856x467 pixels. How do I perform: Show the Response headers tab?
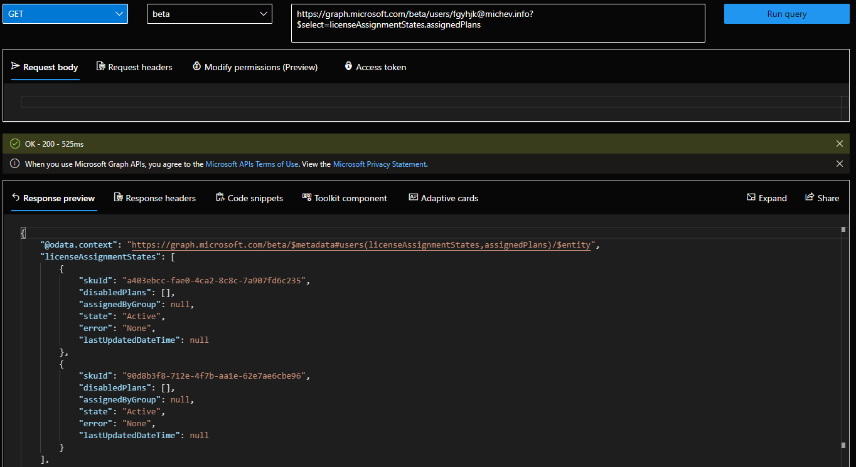[154, 198]
